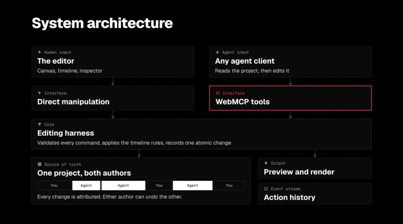The height and width of the screenshot is (224, 403).
Task: Click the Canvas, timeline, inspector subtitle
Action: [69, 70]
